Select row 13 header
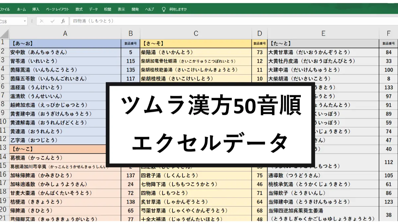398x224 pixels. coord(5,149)
